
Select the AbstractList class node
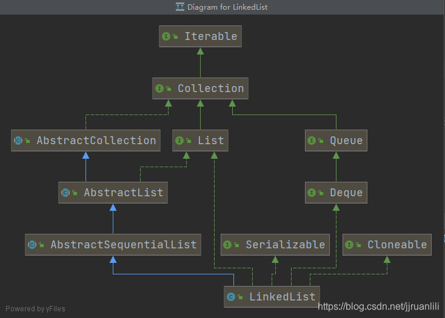(x=113, y=193)
